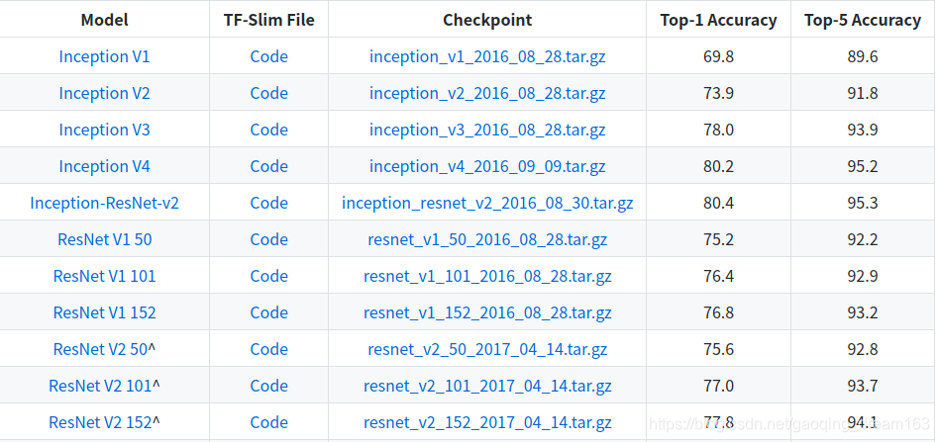Select Top-5 value 95.3 for Inception-ResNet-v2
Screen dimensions: 939x442
click(863, 203)
